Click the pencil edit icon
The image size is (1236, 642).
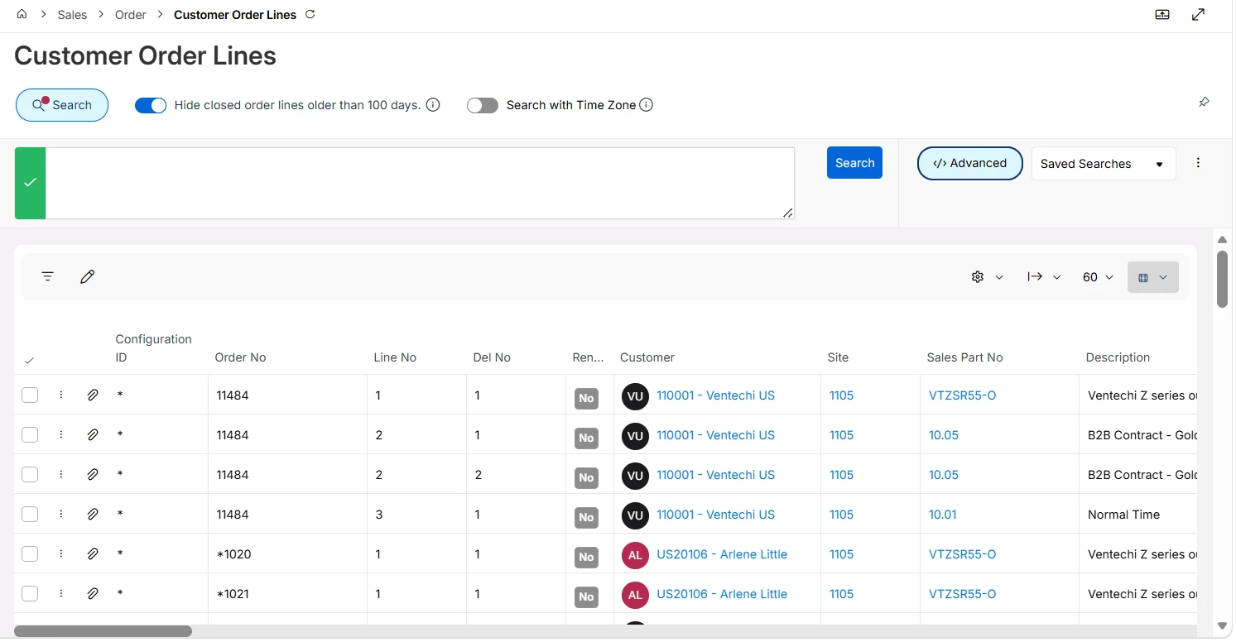pos(87,276)
